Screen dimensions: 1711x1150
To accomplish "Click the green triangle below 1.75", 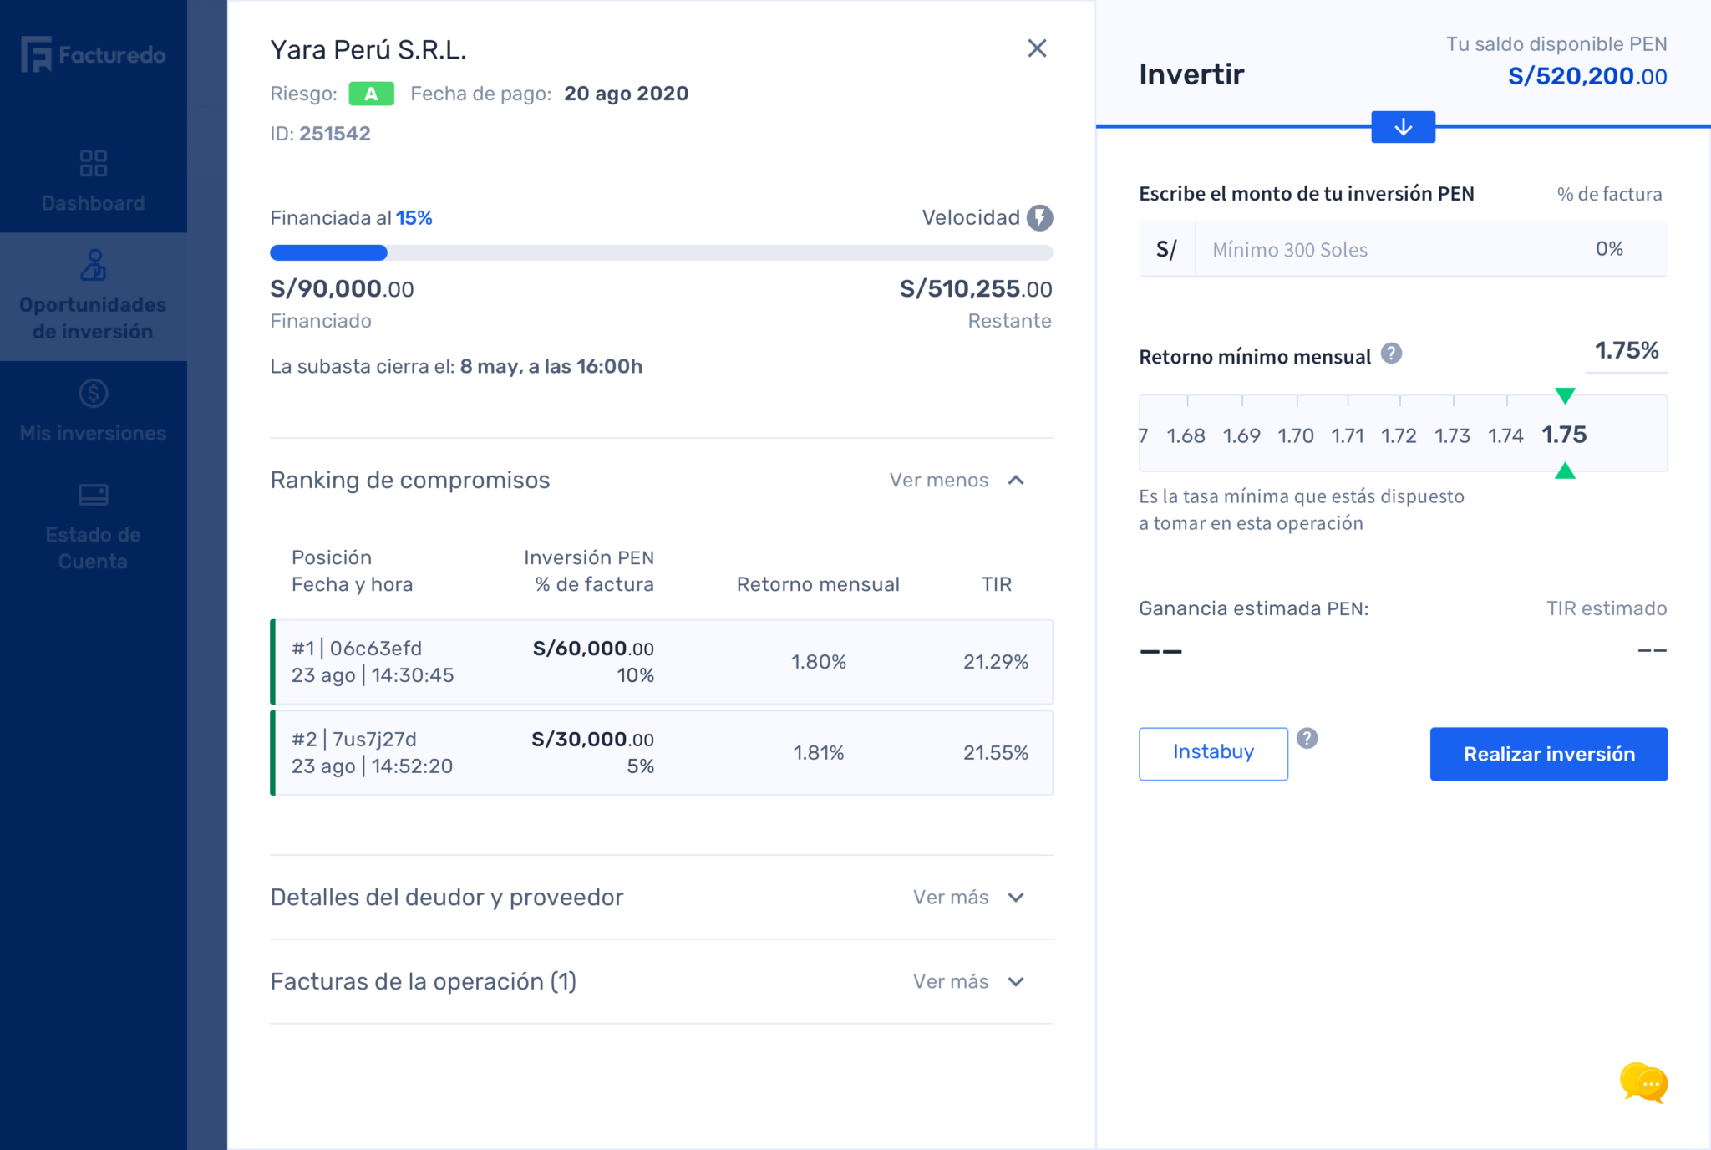I will [x=1565, y=471].
